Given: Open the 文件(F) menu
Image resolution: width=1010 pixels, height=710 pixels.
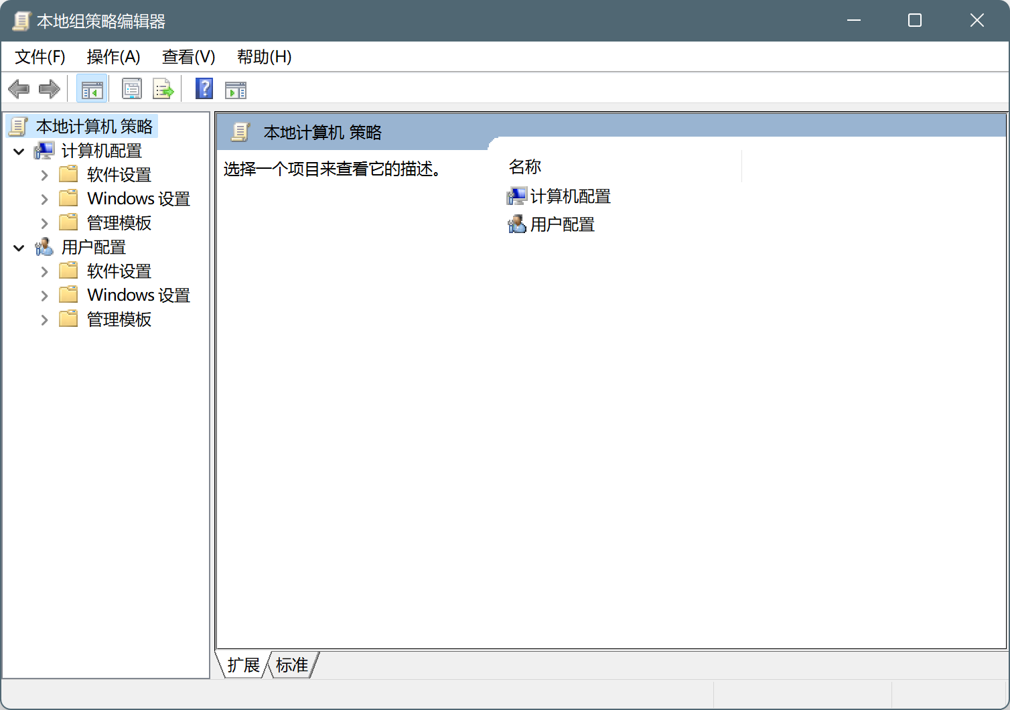Looking at the screenshot, I should [x=40, y=57].
